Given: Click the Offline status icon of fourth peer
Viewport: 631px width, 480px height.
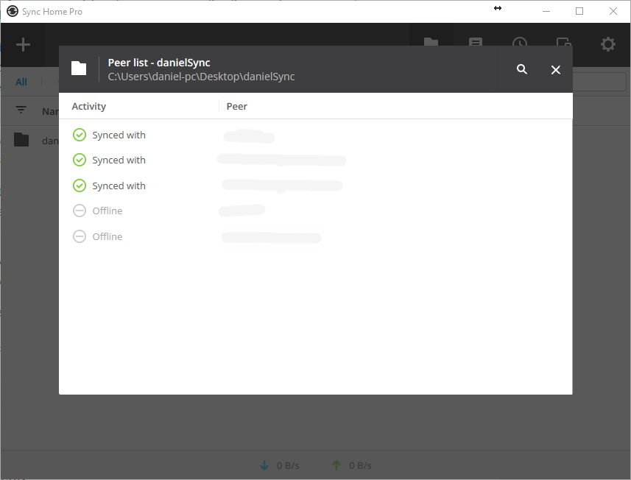Looking at the screenshot, I should pos(79,211).
